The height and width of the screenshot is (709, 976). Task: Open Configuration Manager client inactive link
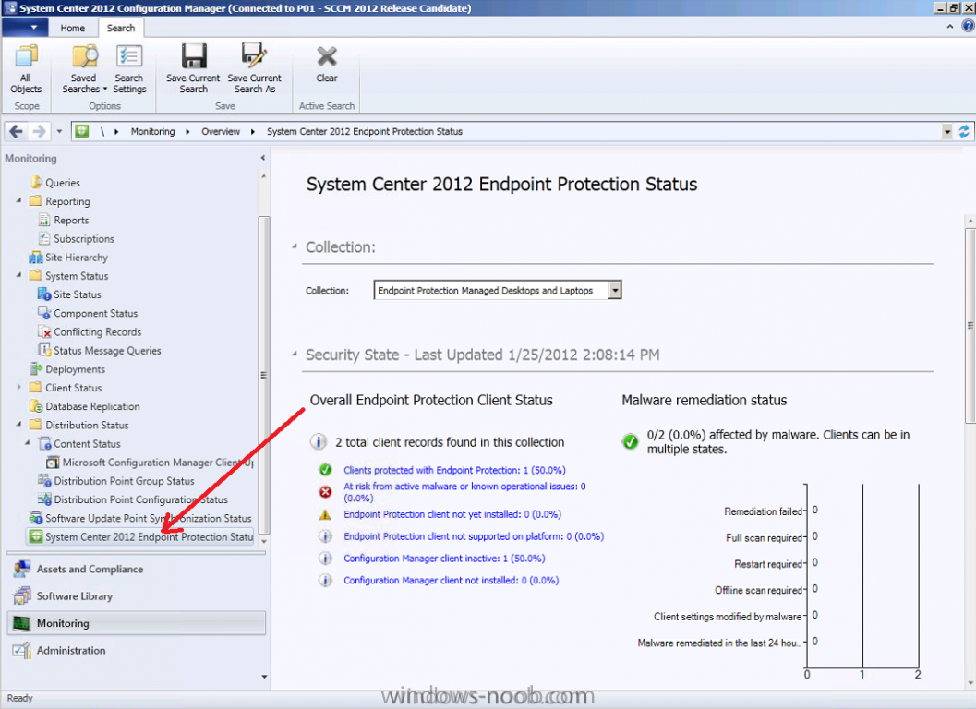(x=444, y=559)
